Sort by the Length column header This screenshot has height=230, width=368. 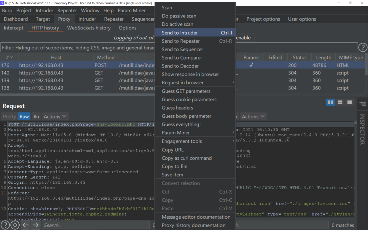[x=324, y=57]
